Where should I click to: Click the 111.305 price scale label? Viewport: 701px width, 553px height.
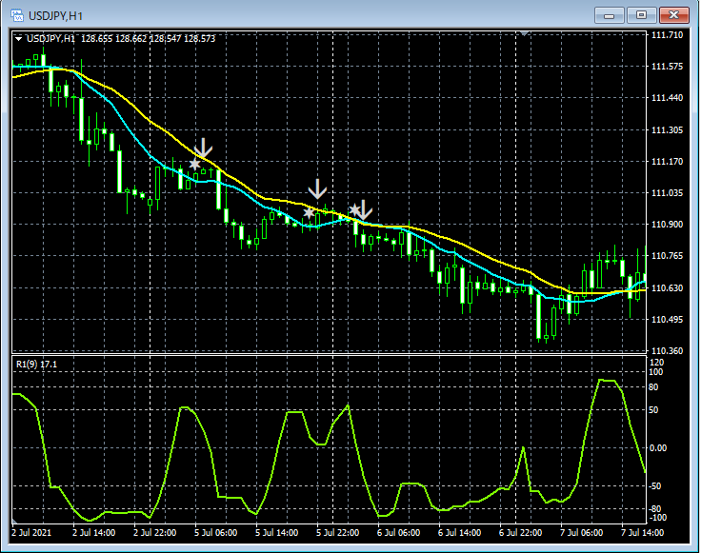tap(667, 130)
